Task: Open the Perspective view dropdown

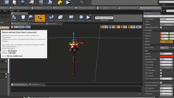Action: coord(19,27)
